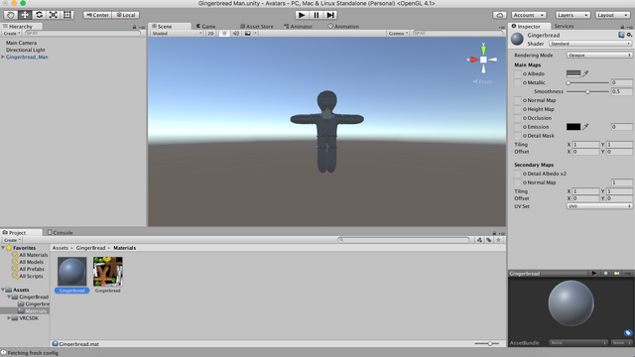
Task: Expand Gingerbread_Man in Hierarchy
Action: pyautogui.click(x=3, y=58)
